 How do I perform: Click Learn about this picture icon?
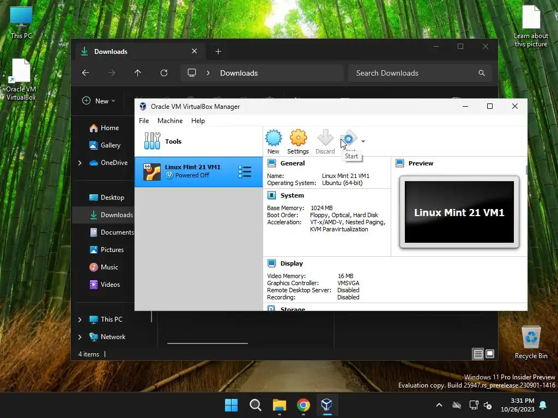click(531, 27)
